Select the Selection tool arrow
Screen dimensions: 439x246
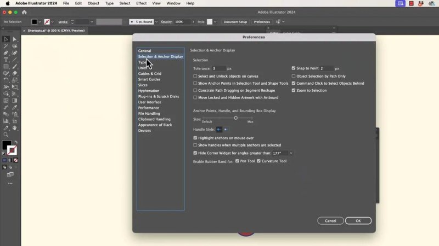[6, 39]
